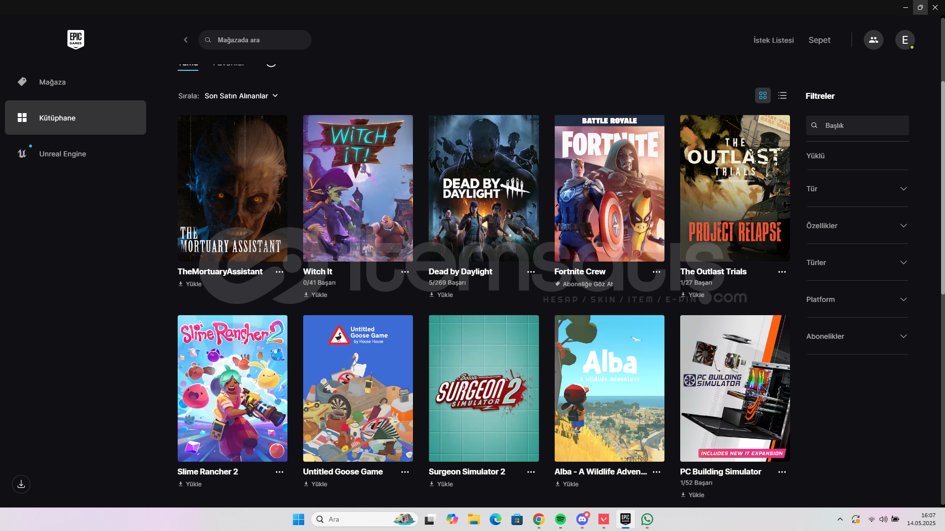Switch to grid view layout
Image resolution: width=945 pixels, height=531 pixels.
(763, 95)
